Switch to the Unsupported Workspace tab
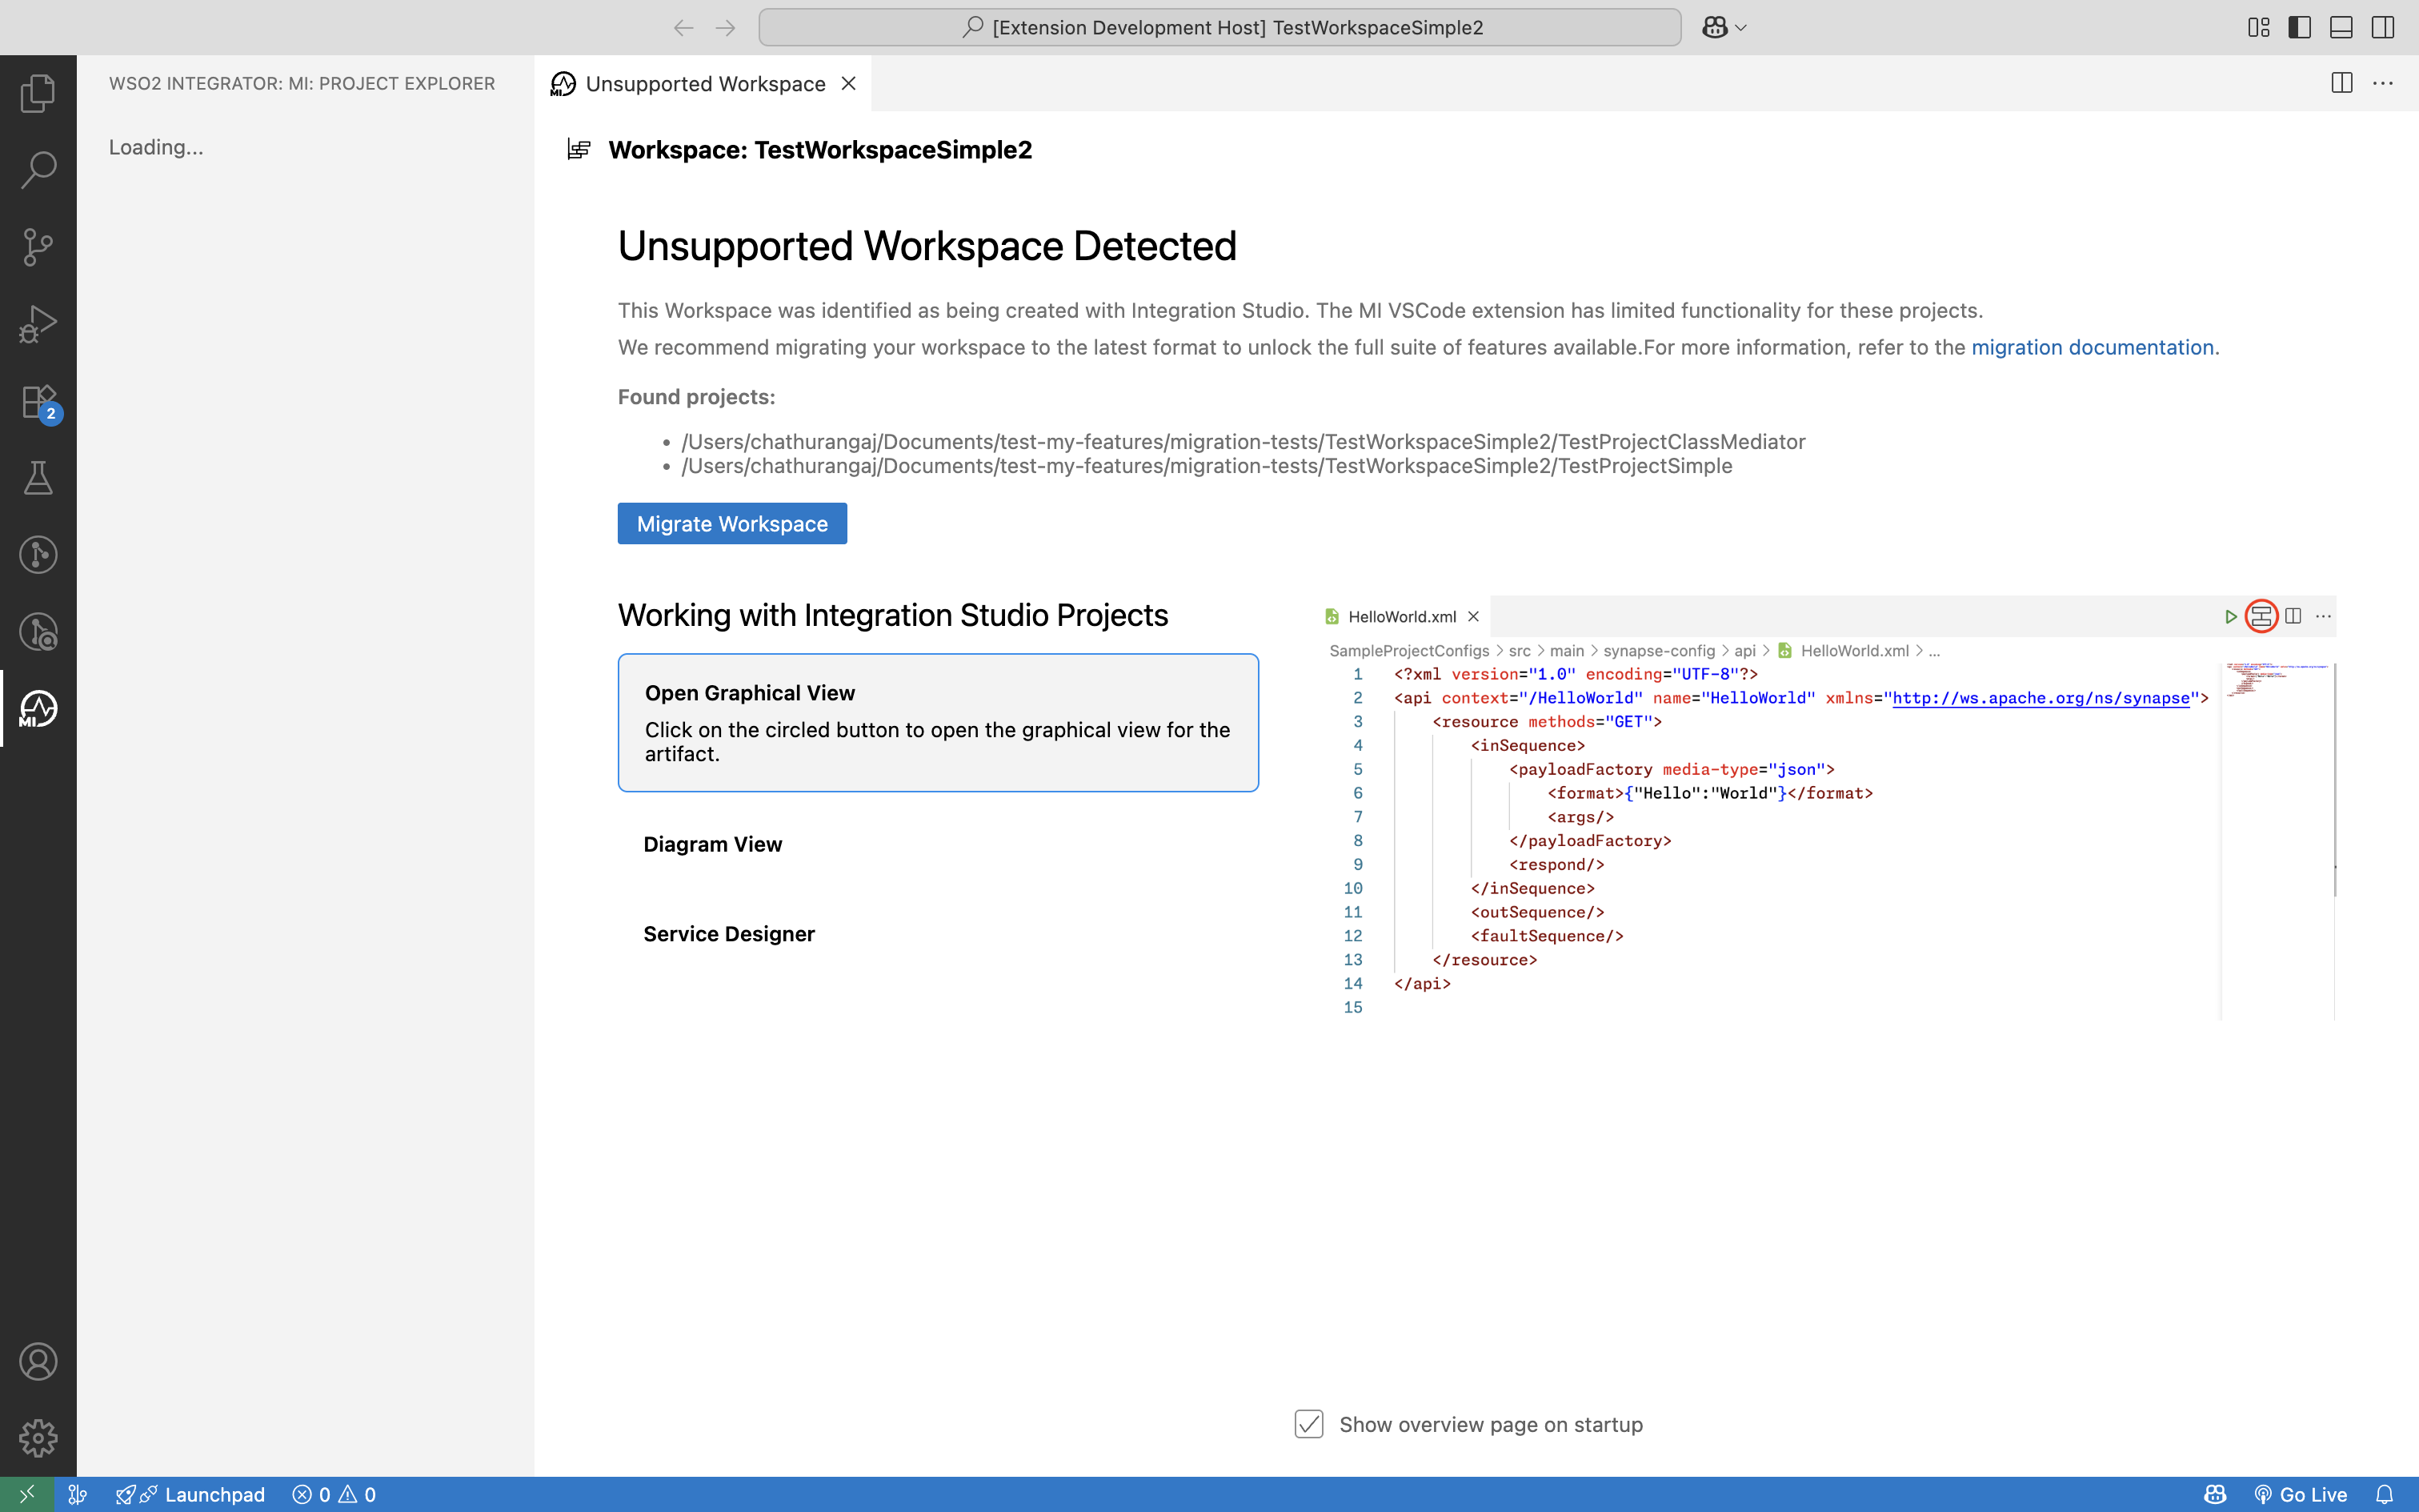This screenshot has height=1512, width=2419. 705,84
